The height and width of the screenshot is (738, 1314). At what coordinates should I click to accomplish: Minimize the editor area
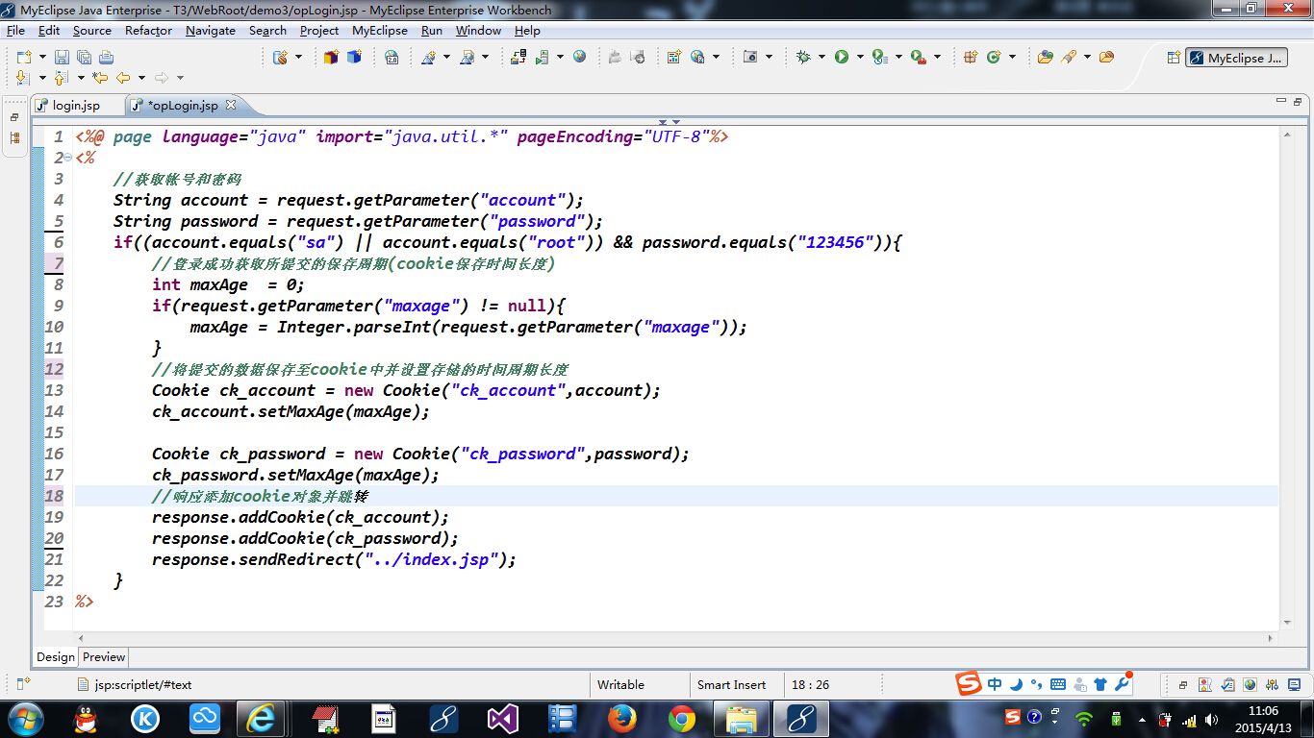point(1280,101)
